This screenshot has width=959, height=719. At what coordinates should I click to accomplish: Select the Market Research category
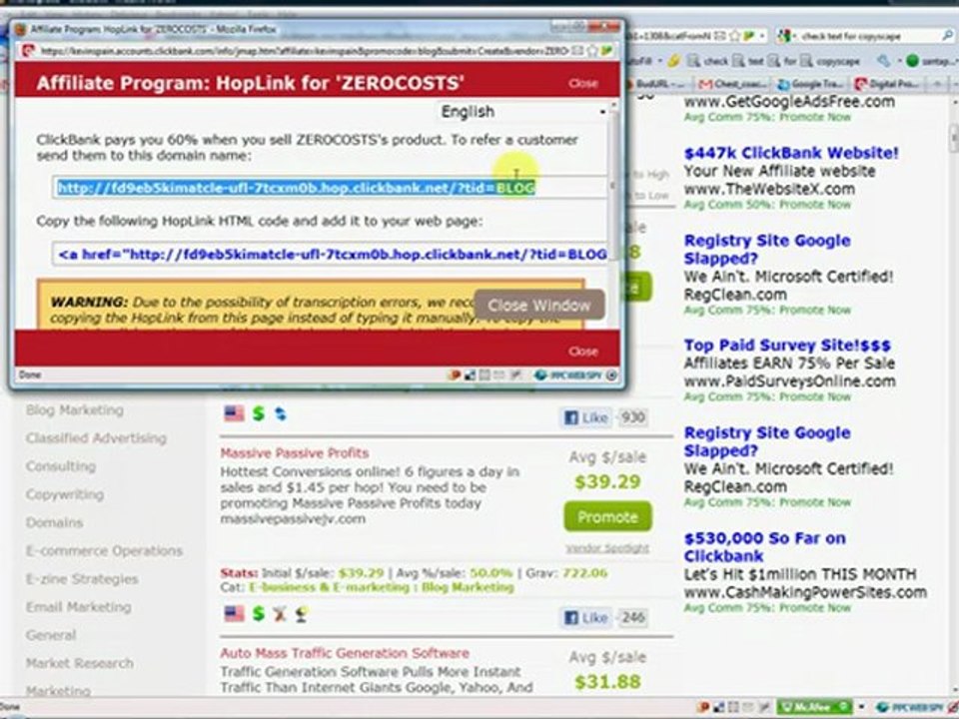80,663
